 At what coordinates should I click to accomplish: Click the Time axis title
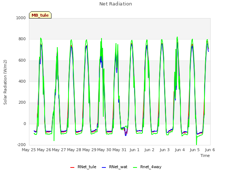[205, 156]
